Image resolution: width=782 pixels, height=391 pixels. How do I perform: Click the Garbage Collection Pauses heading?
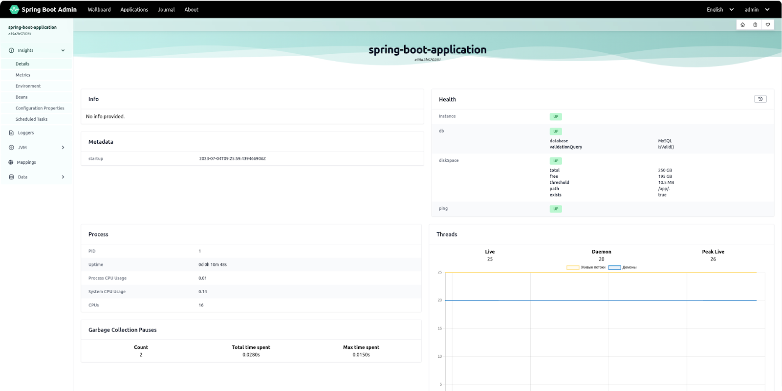tap(123, 330)
